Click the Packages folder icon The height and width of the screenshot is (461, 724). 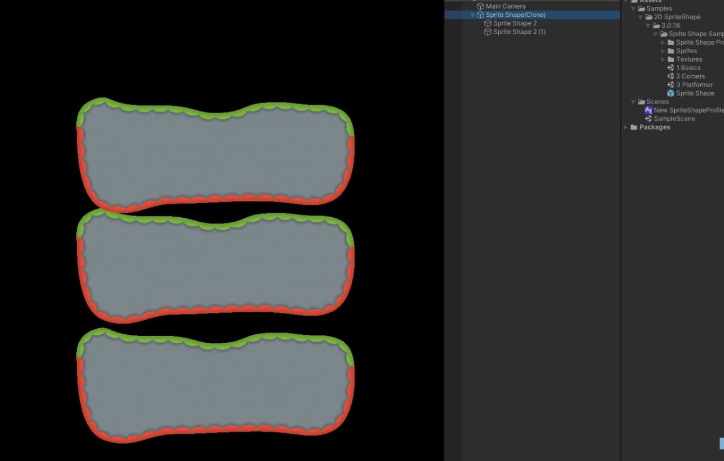[634, 127]
